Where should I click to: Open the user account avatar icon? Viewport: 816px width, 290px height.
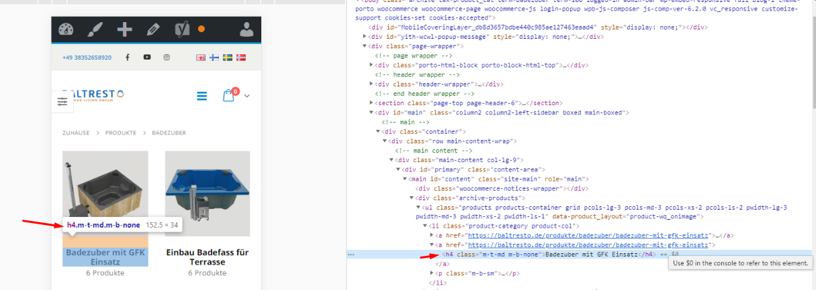(246, 29)
